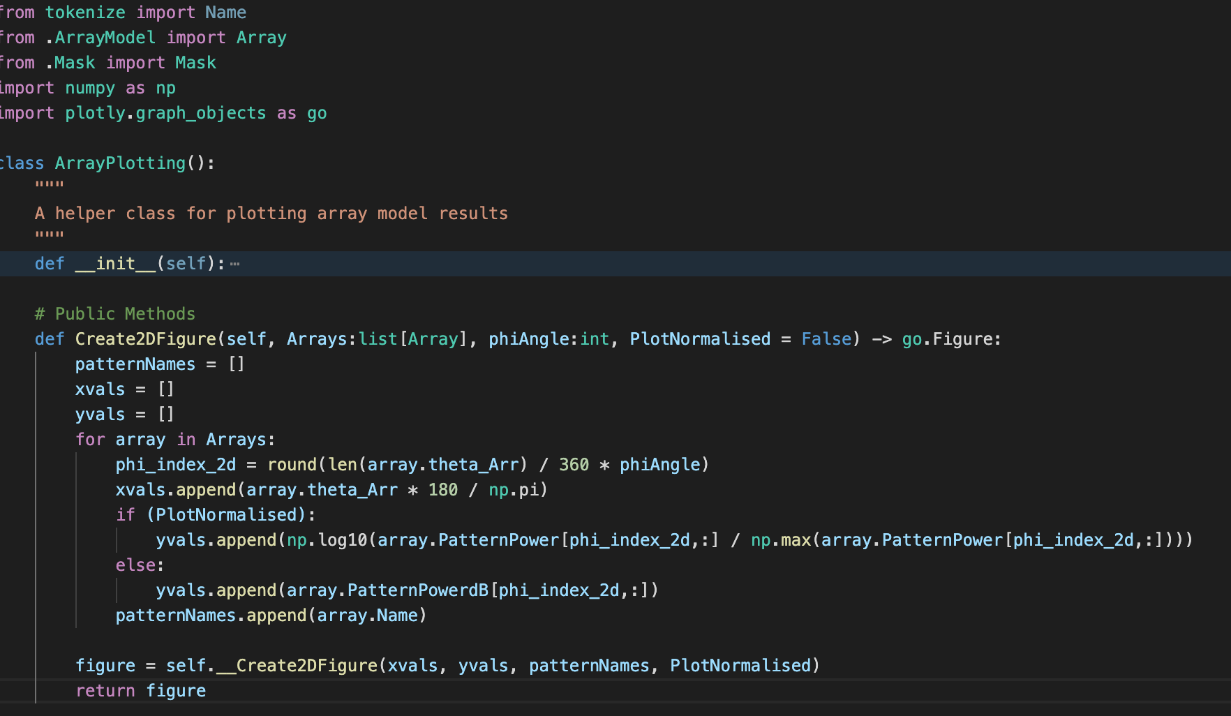Image resolution: width=1231 pixels, height=716 pixels.
Task: Place cursor on the class name ArrayPlotting
Action: 119,163
